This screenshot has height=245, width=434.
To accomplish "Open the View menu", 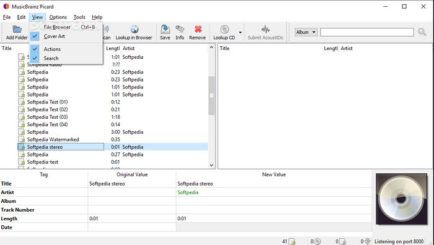I will 37,17.
